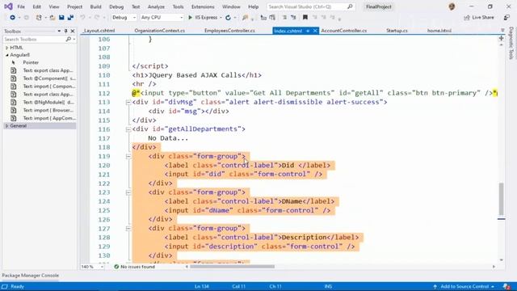The image size is (517, 291).
Task: Open the Debug configuration dropdown
Action: pyautogui.click(x=124, y=18)
